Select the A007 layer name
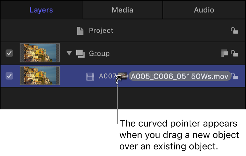 (107, 77)
